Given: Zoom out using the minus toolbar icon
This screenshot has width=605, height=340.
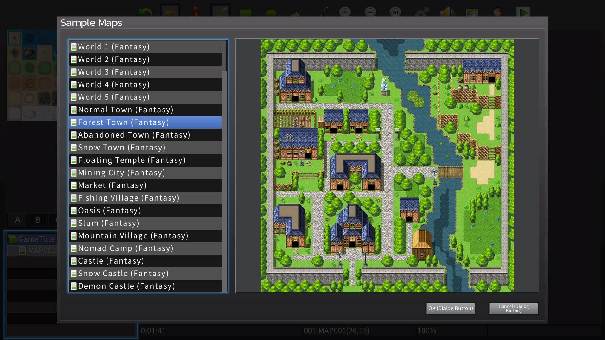Looking at the screenshot, I should (370, 12).
